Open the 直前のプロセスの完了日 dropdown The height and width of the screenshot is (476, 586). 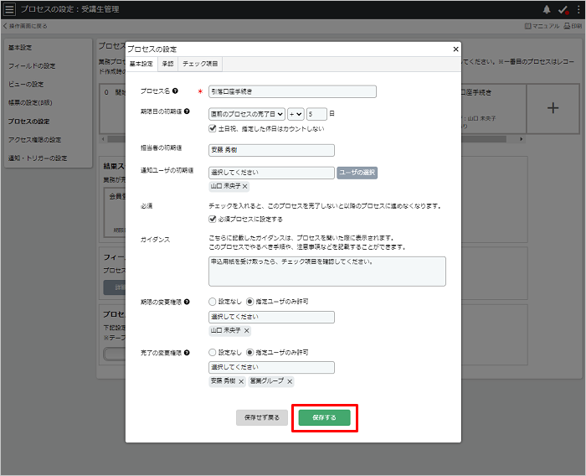coord(247,114)
